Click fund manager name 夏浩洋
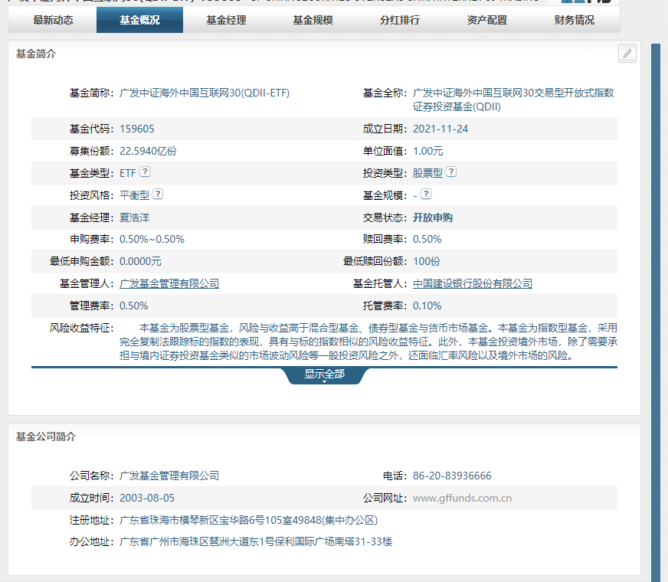The height and width of the screenshot is (582, 668). (134, 217)
